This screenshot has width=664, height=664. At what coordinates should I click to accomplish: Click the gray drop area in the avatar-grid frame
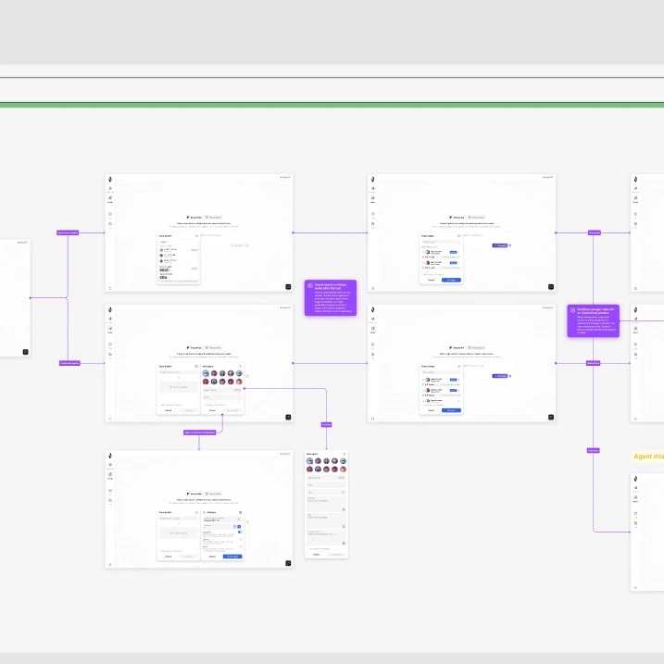click(x=179, y=387)
